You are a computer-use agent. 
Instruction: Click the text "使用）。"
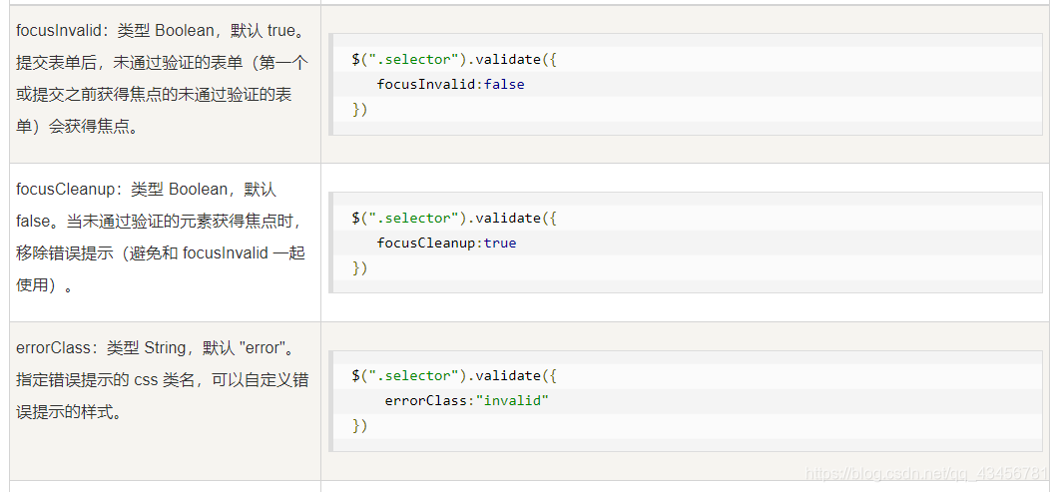click(x=45, y=284)
